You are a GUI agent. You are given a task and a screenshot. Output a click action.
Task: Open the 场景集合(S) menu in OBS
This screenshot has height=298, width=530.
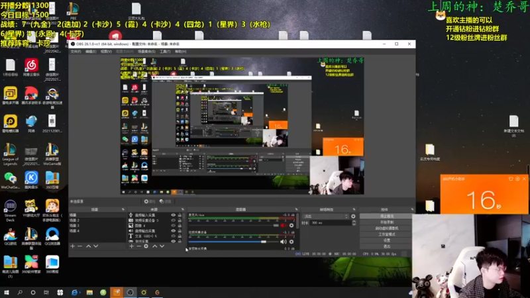[146, 52]
